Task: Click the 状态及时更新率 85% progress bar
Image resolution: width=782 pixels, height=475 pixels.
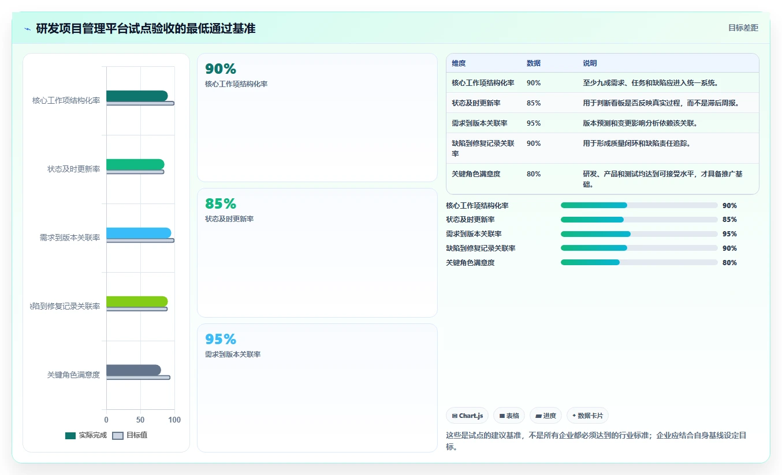Action: click(639, 220)
